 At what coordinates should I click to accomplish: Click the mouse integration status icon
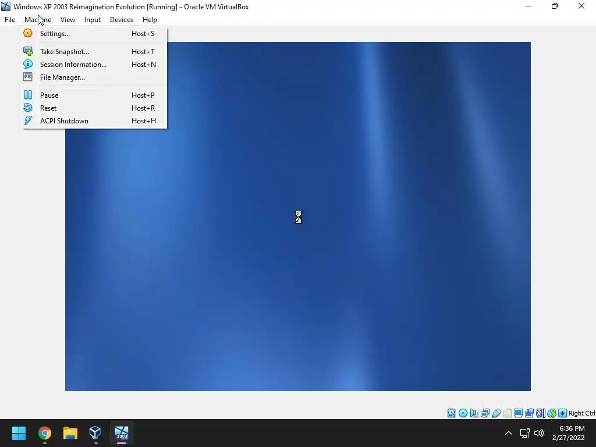pos(552,413)
